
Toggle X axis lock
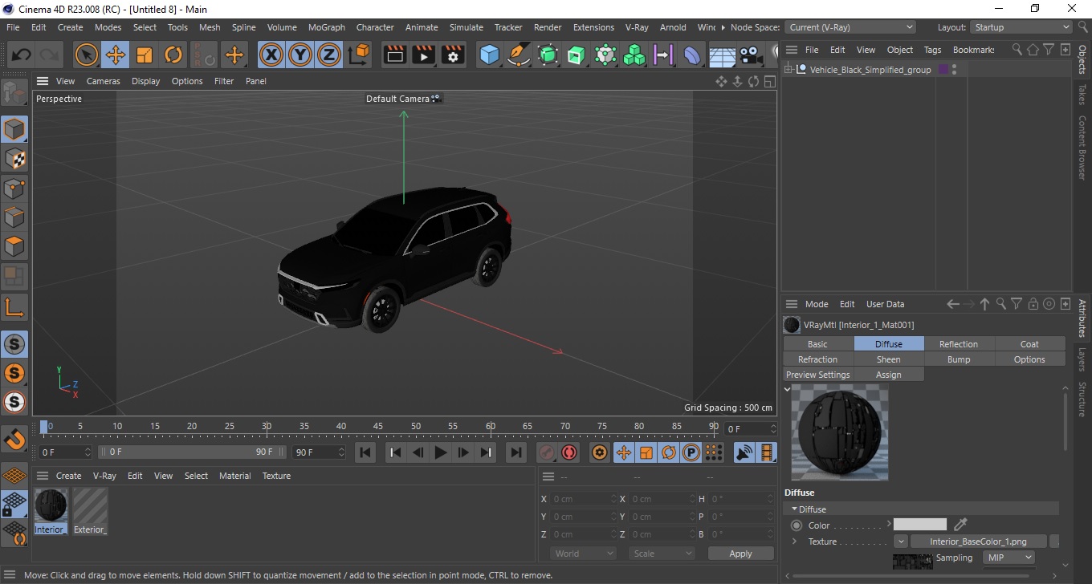(x=271, y=55)
